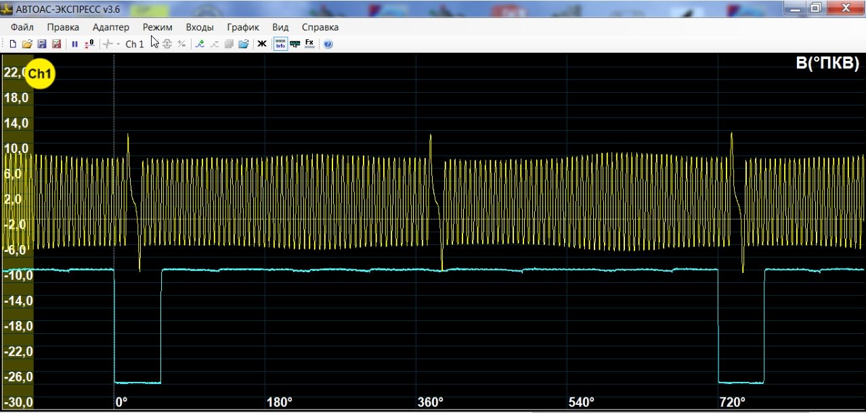Click the yellow Ch1 channel marker
The width and height of the screenshot is (866, 413).
coord(39,74)
